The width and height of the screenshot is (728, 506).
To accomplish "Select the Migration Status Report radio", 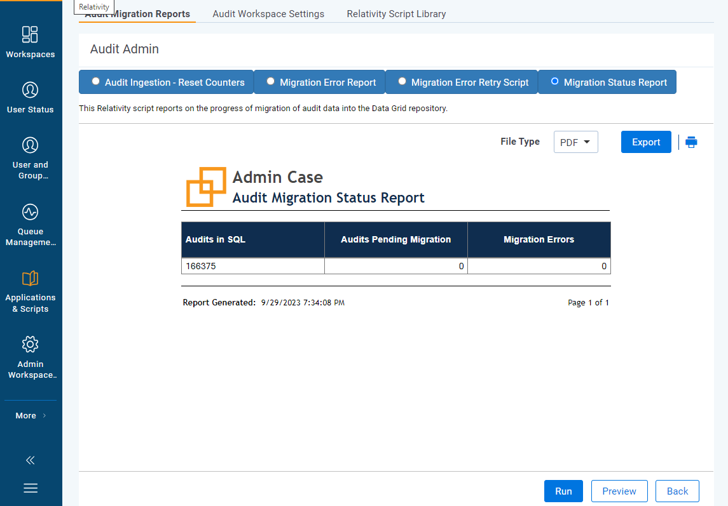I will 555,81.
